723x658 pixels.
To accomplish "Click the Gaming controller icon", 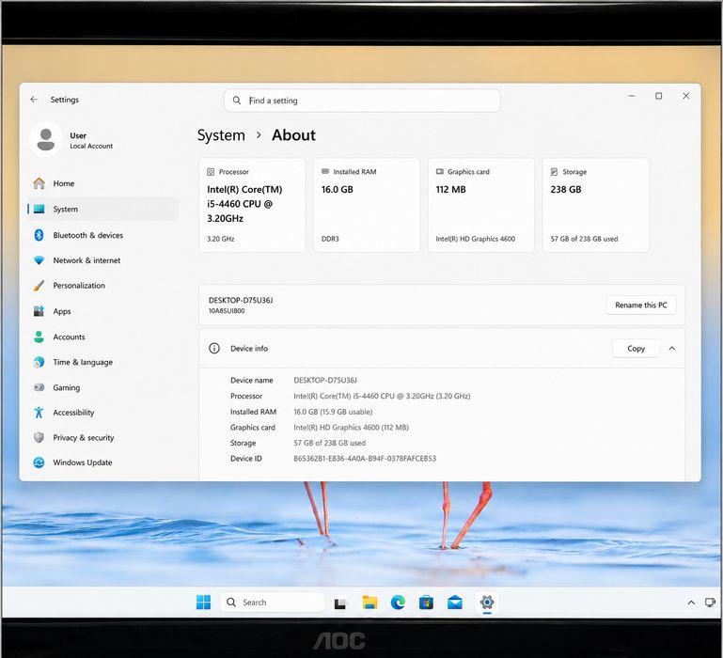I will (x=39, y=387).
